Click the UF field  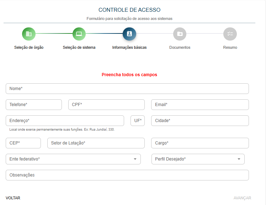click(x=138, y=121)
